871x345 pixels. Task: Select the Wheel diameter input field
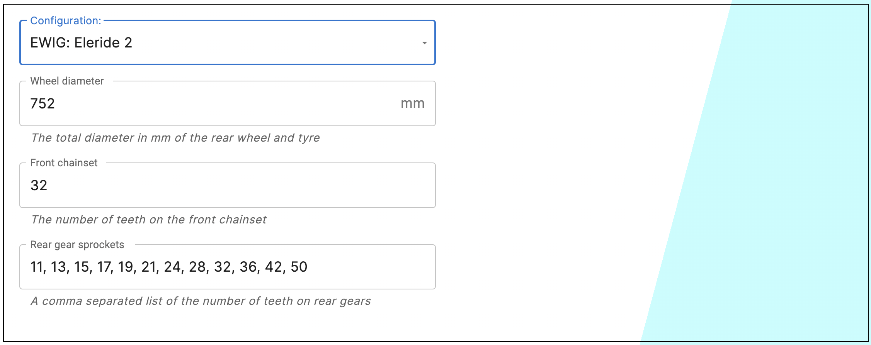(x=193, y=103)
